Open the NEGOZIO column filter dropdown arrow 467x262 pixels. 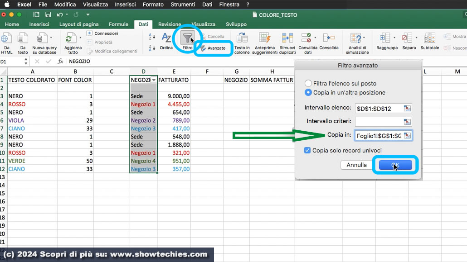153,80
